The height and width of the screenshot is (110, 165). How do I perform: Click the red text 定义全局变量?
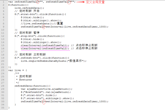(x=95, y=2)
